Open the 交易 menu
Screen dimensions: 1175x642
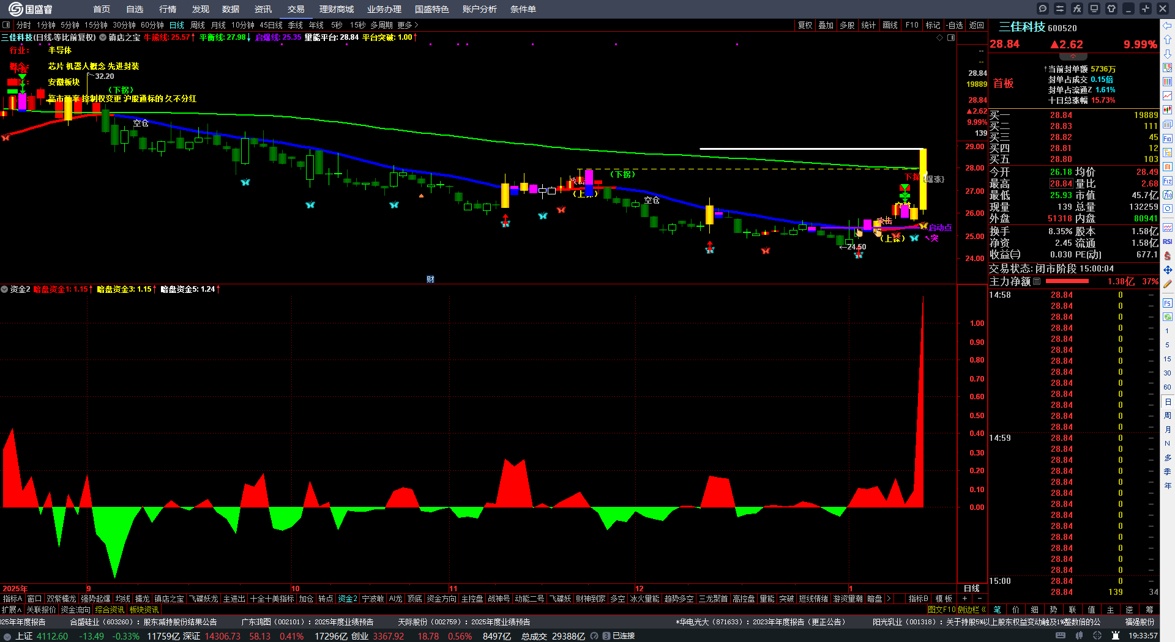click(296, 9)
